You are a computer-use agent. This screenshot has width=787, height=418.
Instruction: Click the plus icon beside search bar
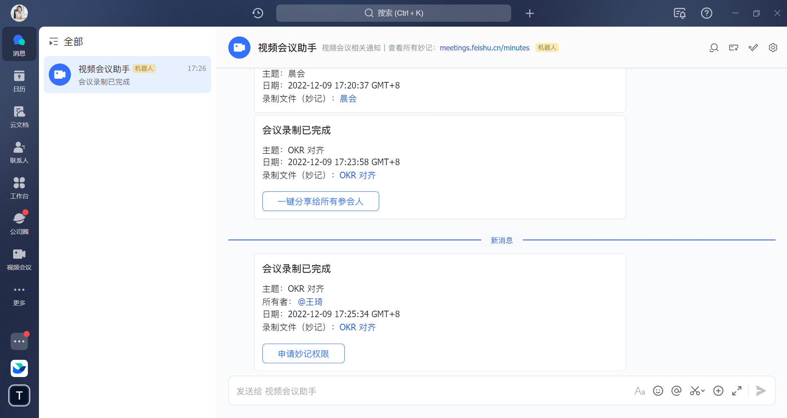(x=530, y=13)
